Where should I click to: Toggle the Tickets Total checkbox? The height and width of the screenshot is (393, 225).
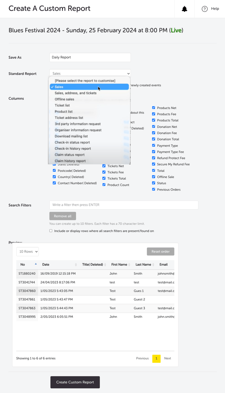pyautogui.click(x=104, y=178)
